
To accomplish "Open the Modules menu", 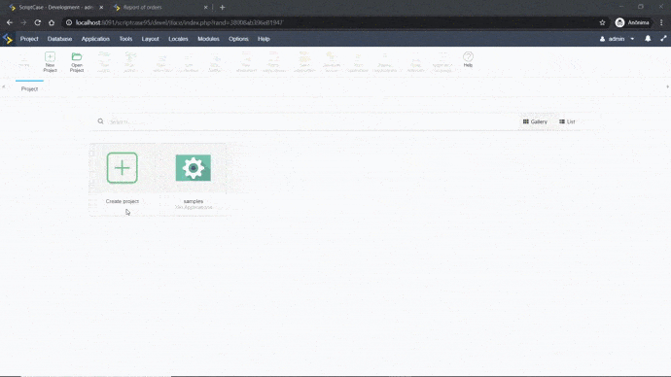I will [x=208, y=39].
